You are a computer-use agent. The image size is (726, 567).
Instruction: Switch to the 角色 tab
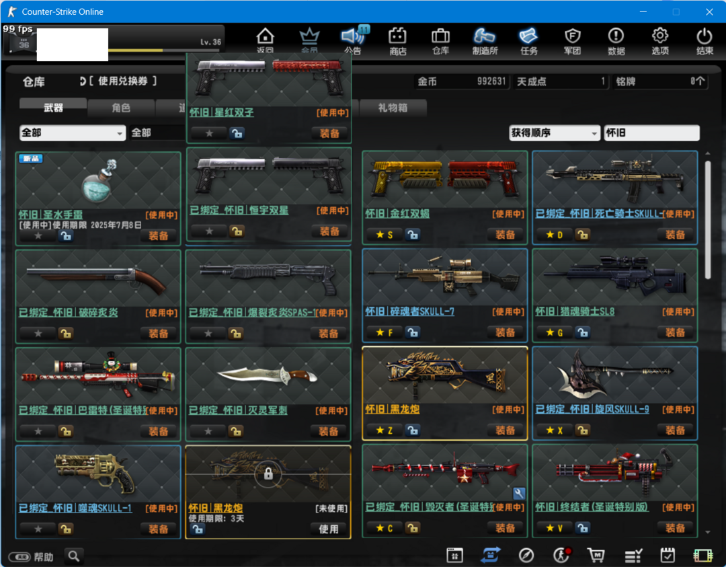121,108
